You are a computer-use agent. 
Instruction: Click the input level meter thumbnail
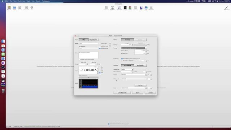pyautogui.click(x=88, y=83)
